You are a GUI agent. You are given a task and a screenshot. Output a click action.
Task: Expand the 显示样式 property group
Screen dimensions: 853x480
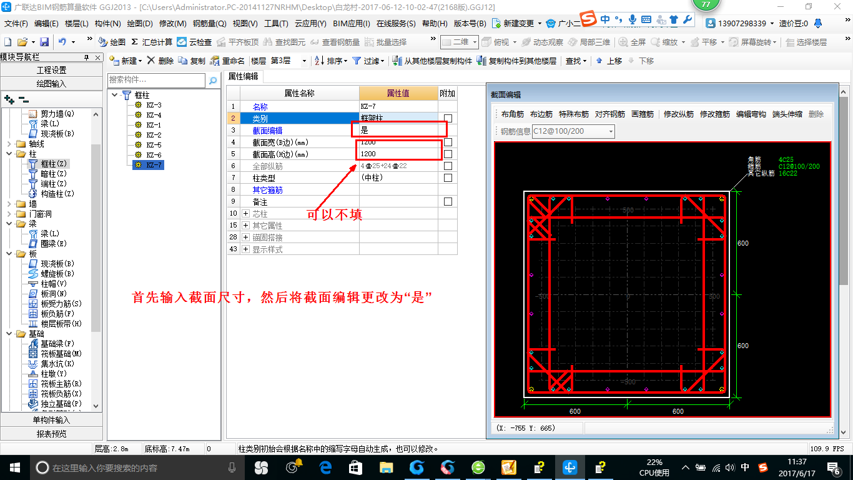pyautogui.click(x=245, y=249)
